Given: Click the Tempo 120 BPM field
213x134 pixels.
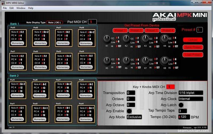Looking at the screenshot, I should point(184,117).
